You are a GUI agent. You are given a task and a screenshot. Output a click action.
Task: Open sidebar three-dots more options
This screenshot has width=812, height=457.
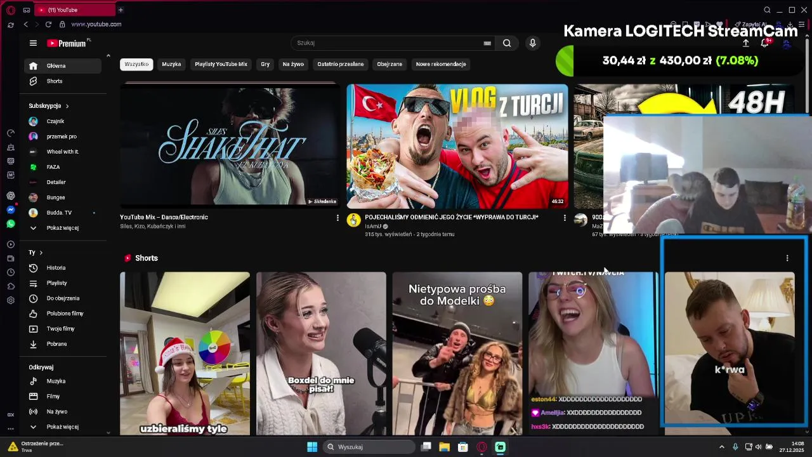click(11, 428)
